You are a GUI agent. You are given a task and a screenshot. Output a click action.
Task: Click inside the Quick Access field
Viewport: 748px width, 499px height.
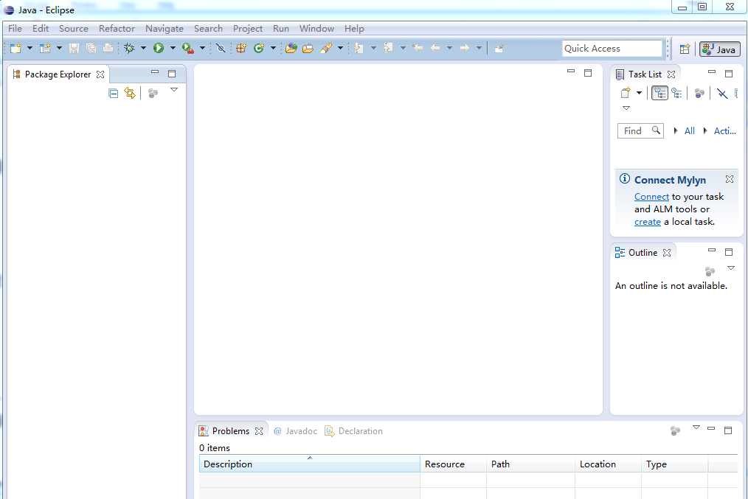point(612,48)
